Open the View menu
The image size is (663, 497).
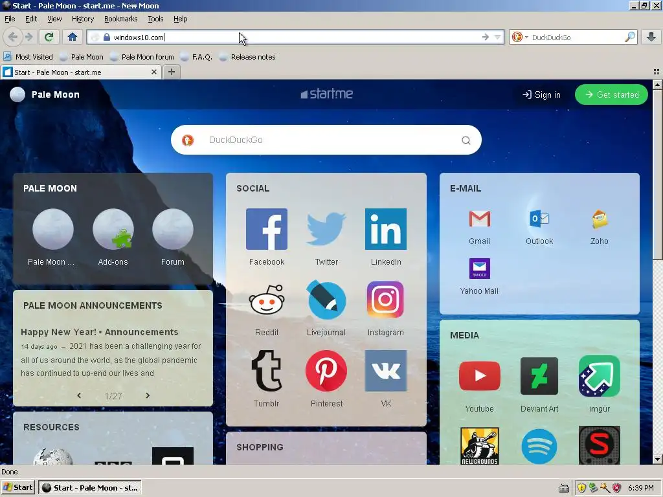click(x=54, y=19)
